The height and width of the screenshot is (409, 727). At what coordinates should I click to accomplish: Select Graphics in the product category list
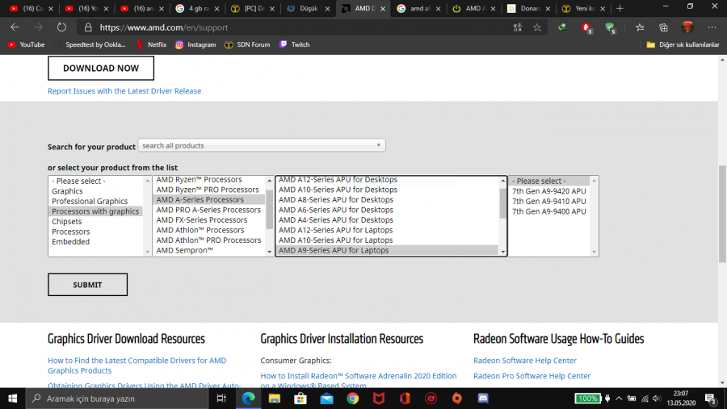[67, 191]
